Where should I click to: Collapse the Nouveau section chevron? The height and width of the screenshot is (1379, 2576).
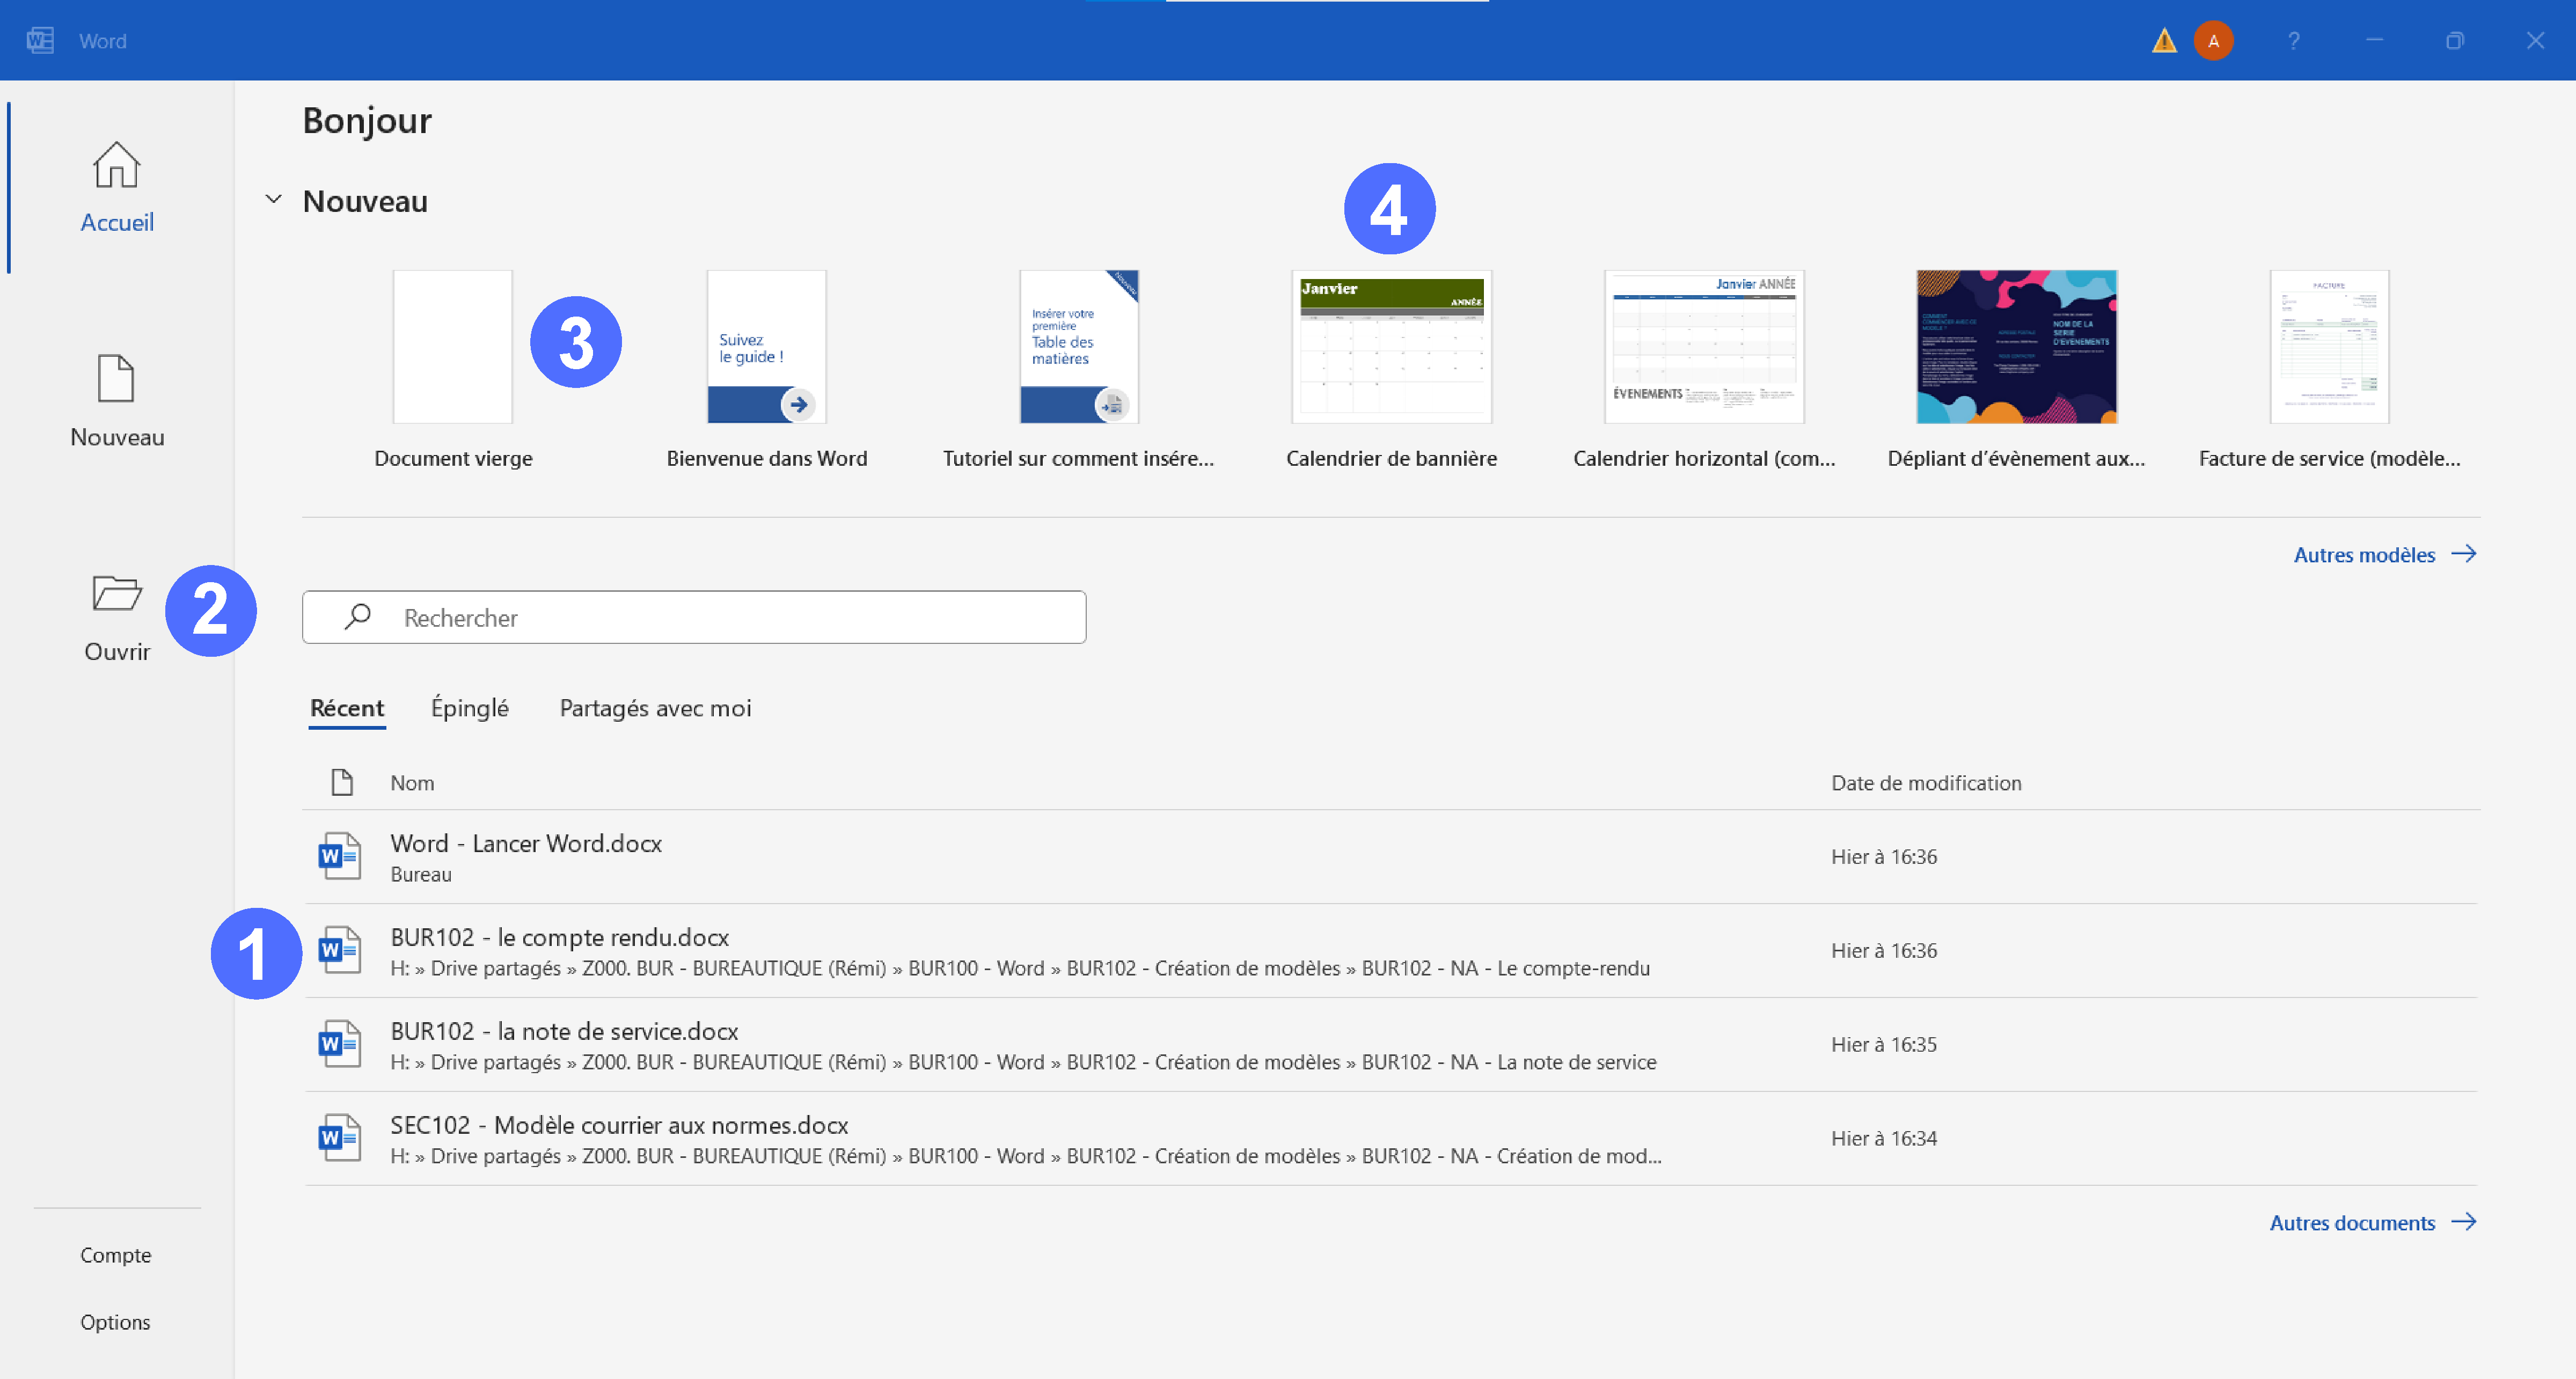273,200
